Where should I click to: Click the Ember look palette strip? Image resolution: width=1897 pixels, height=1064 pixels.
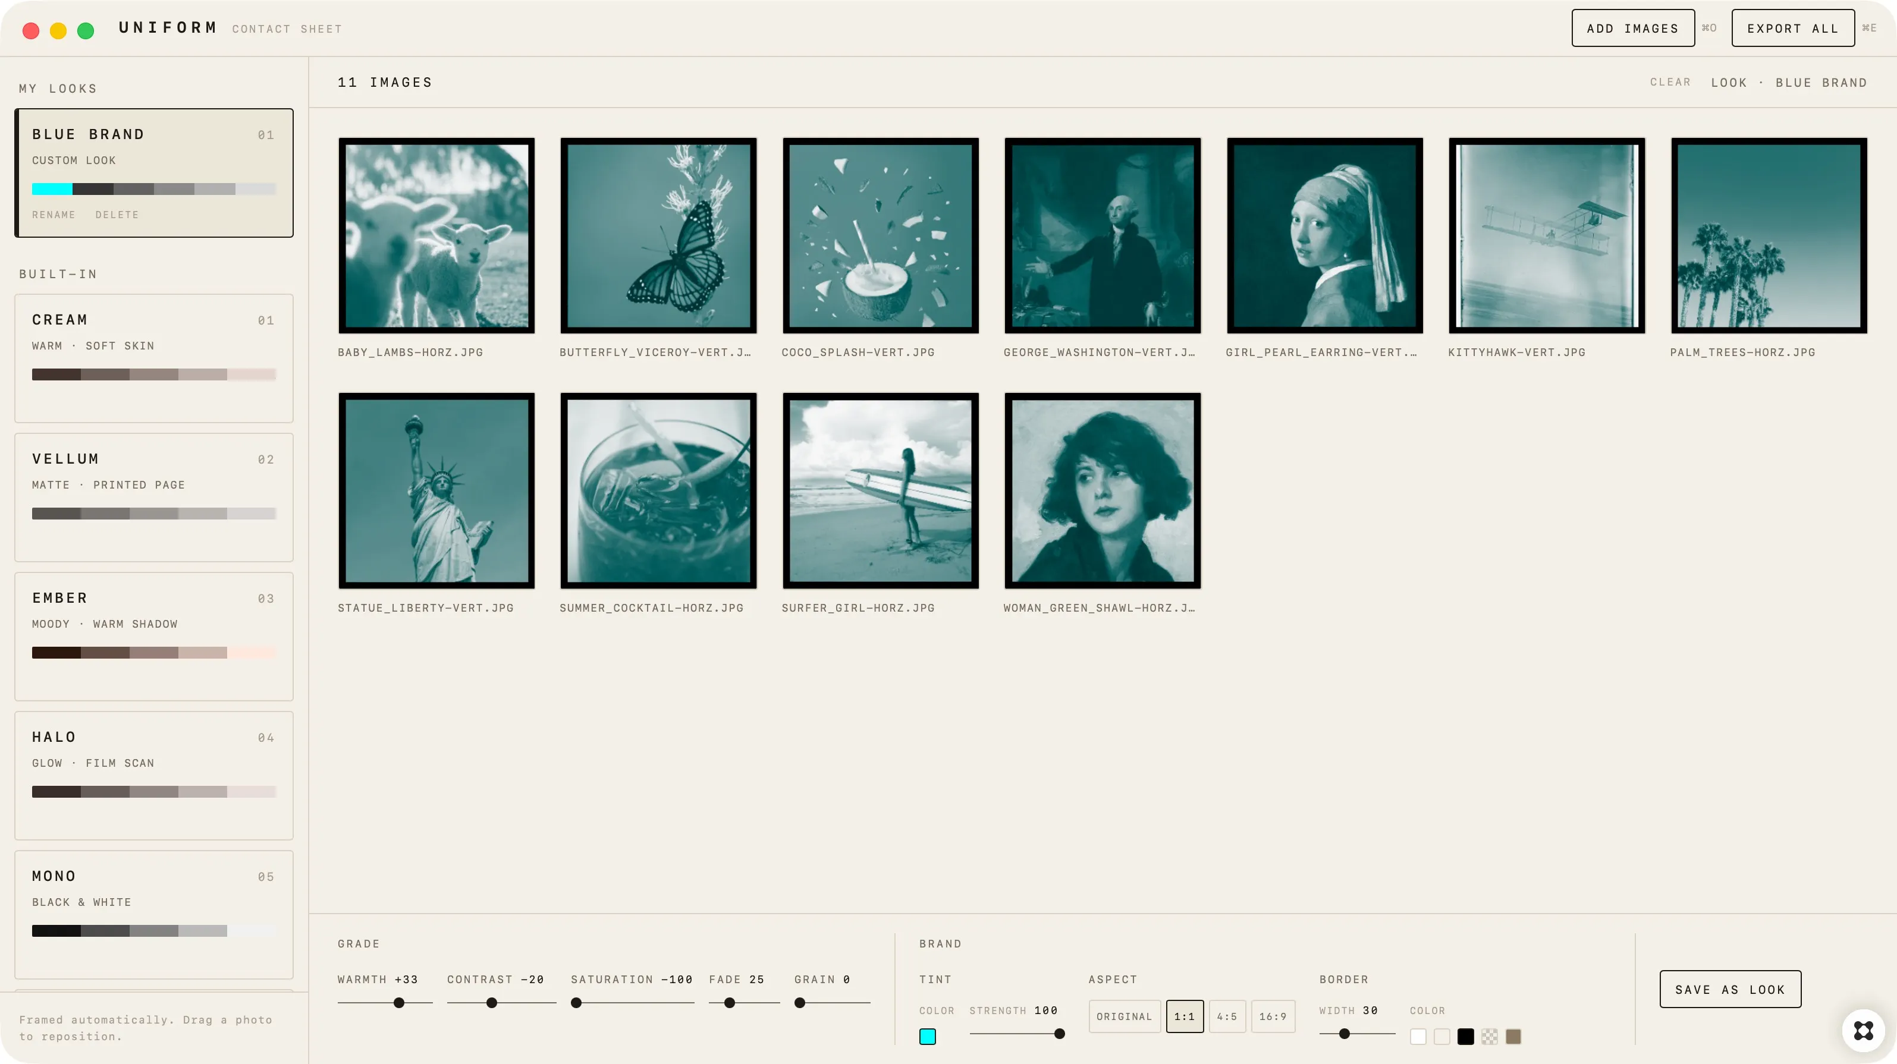(x=154, y=653)
